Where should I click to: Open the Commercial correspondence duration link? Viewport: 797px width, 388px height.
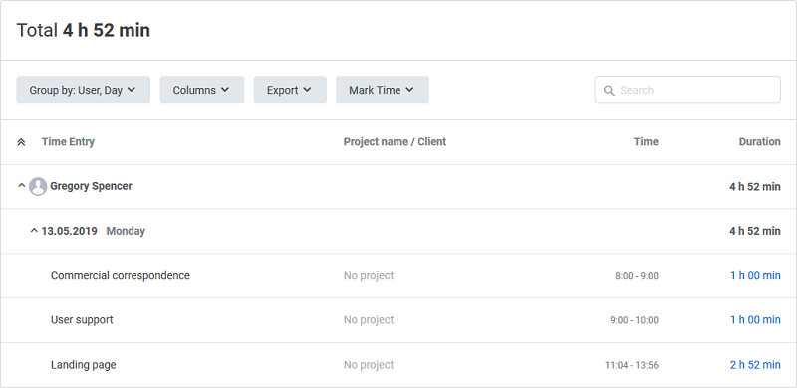click(x=755, y=276)
